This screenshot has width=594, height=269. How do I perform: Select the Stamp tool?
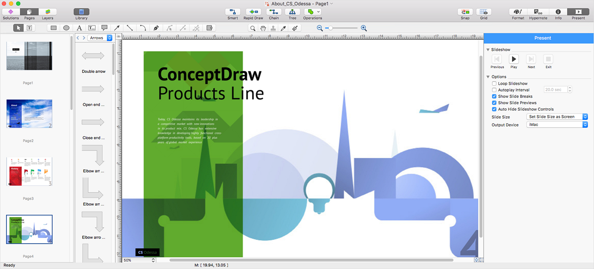[x=274, y=28]
